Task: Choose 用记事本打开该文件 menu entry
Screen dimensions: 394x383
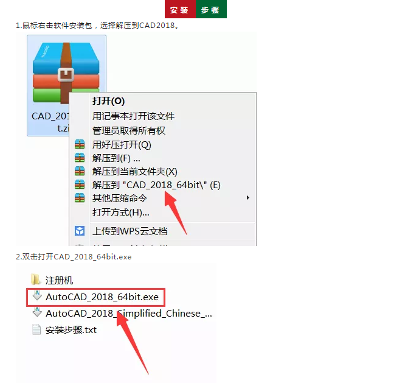Action: click(x=133, y=116)
